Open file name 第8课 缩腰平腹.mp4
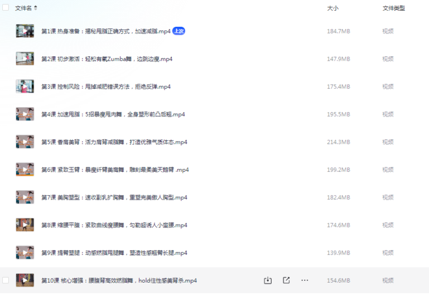429x301 pixels. tap(114, 225)
